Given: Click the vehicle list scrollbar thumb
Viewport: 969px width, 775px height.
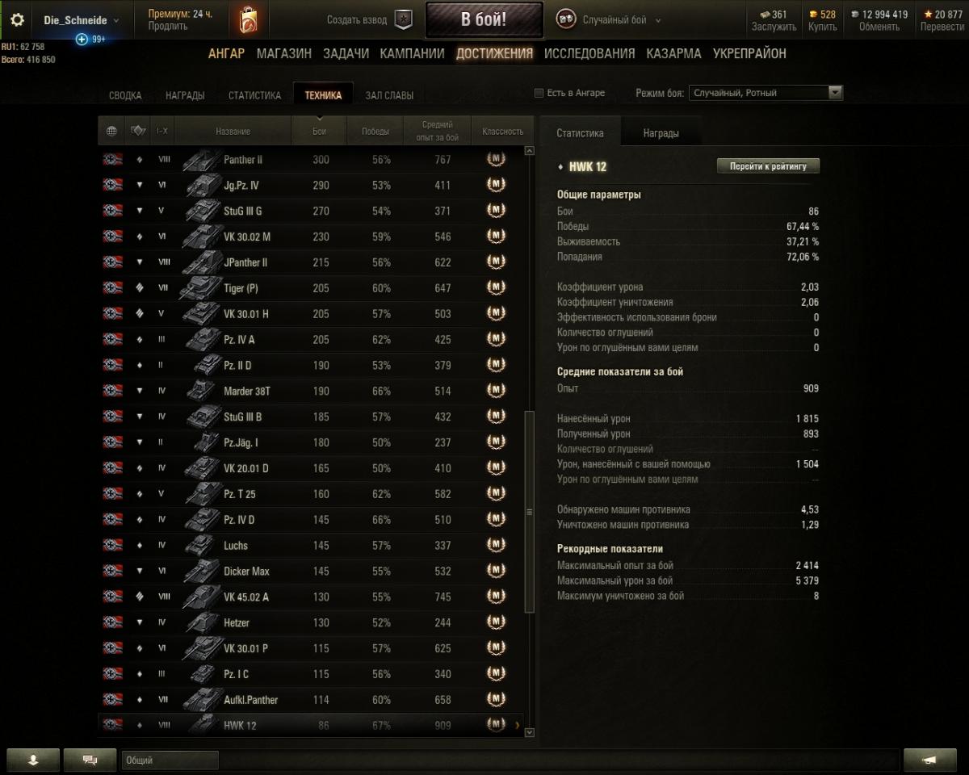Looking at the screenshot, I should coord(530,510).
